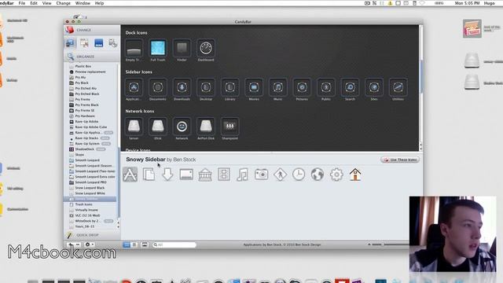Image resolution: width=503 pixels, height=283 pixels.
Task: Click the All search field
Action: 174,244
